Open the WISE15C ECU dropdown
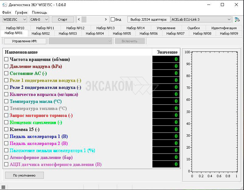Screen dimensions: 244x190 pos(15,19)
